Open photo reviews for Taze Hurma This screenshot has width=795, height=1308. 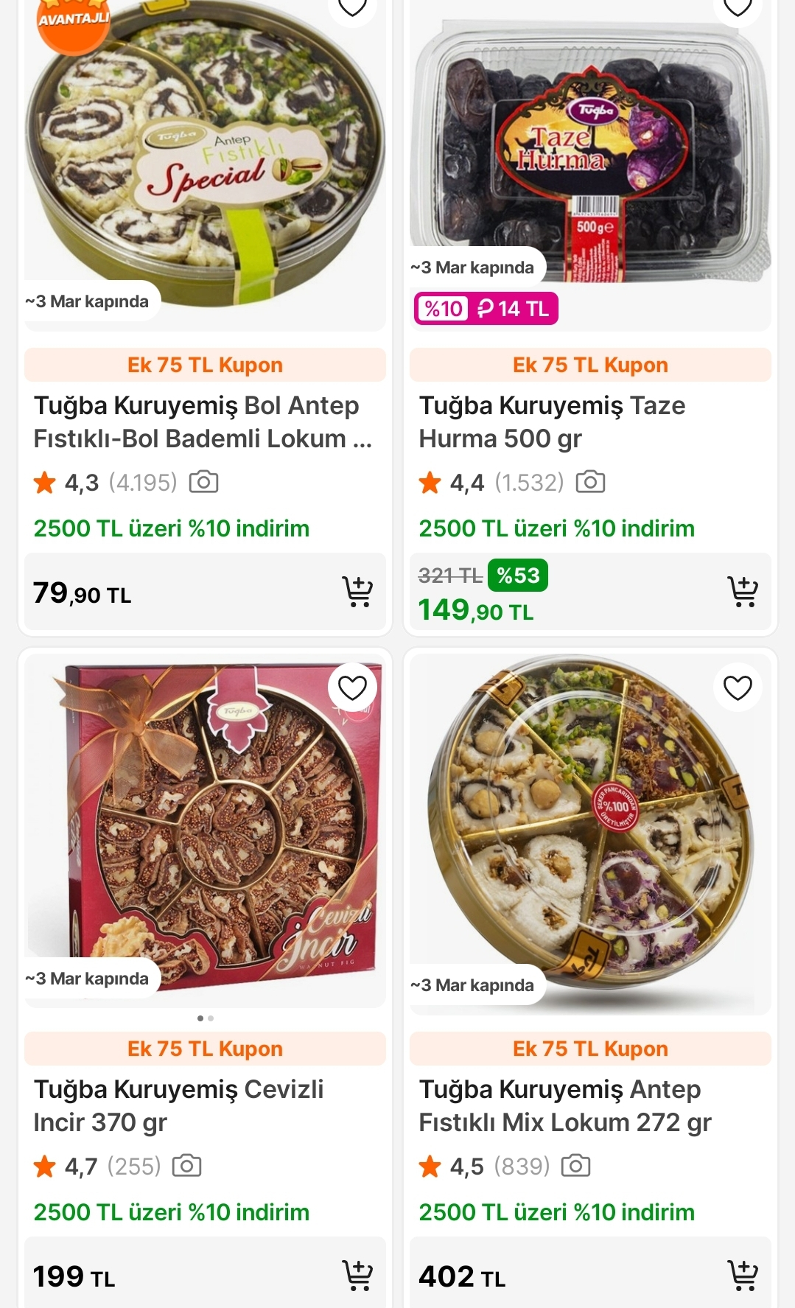click(x=590, y=483)
